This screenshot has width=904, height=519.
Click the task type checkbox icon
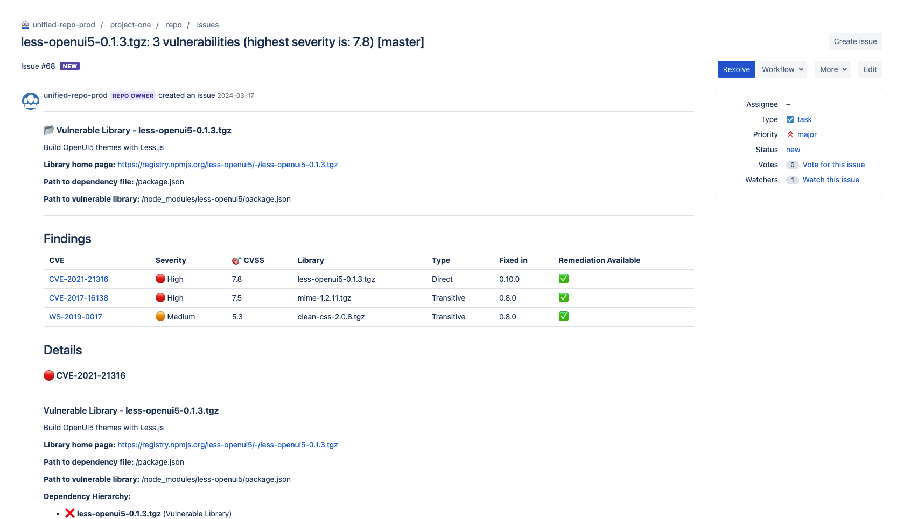click(x=790, y=119)
